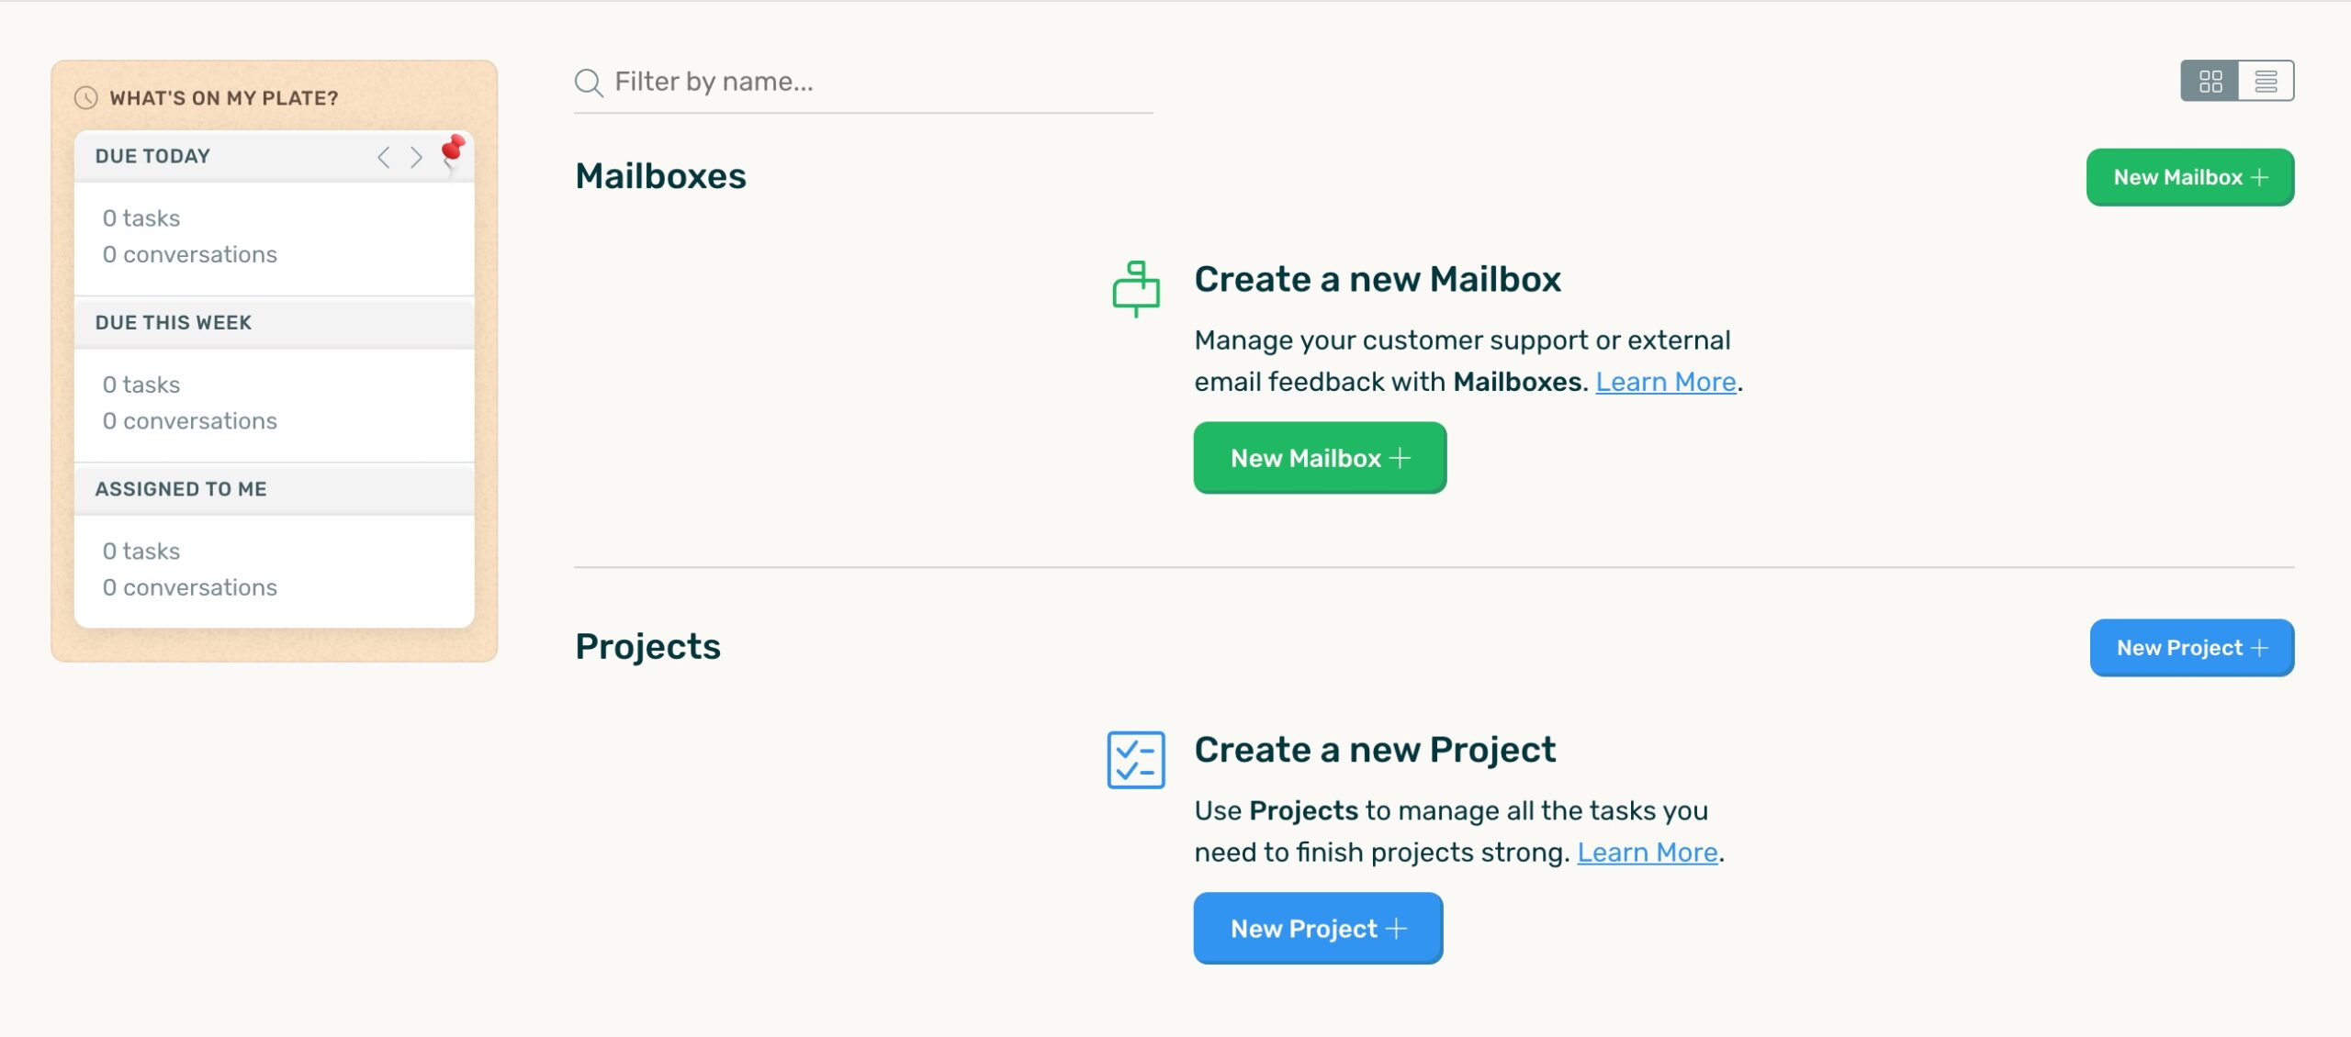Image resolution: width=2351 pixels, height=1037 pixels.
Task: Click top-right New Mailbox button
Action: click(2190, 177)
